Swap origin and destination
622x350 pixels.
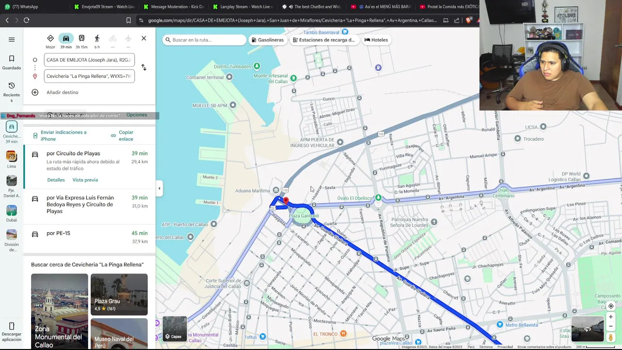[x=144, y=68]
